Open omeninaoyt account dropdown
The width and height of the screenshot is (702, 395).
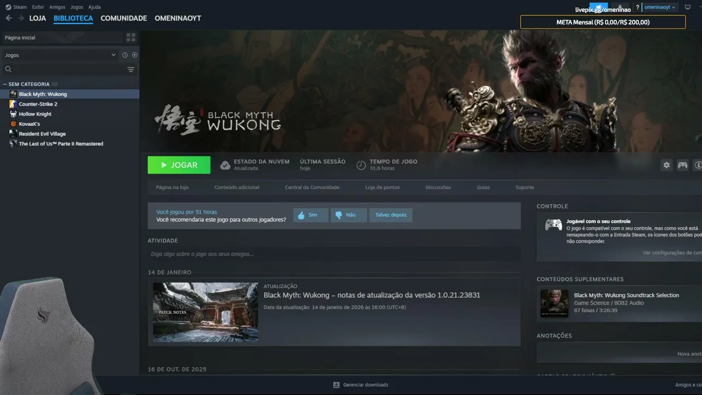[x=660, y=7]
